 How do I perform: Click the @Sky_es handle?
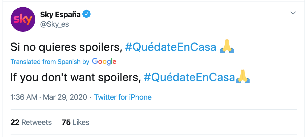click(x=54, y=24)
